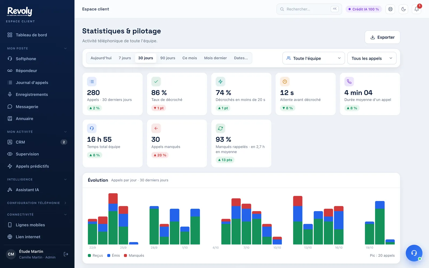Open the help lifebuoy icon

click(x=390, y=9)
